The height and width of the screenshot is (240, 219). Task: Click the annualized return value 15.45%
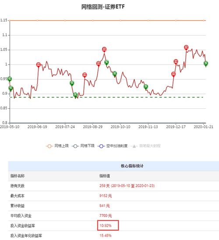[106, 236]
